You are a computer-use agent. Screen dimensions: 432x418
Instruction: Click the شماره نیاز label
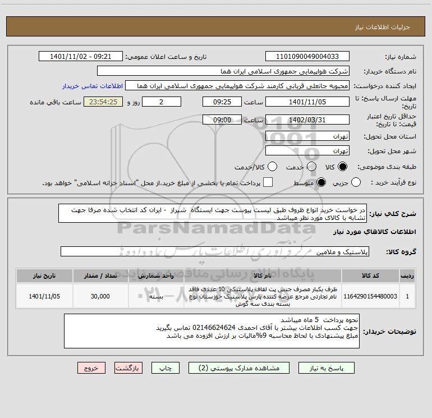401,57
